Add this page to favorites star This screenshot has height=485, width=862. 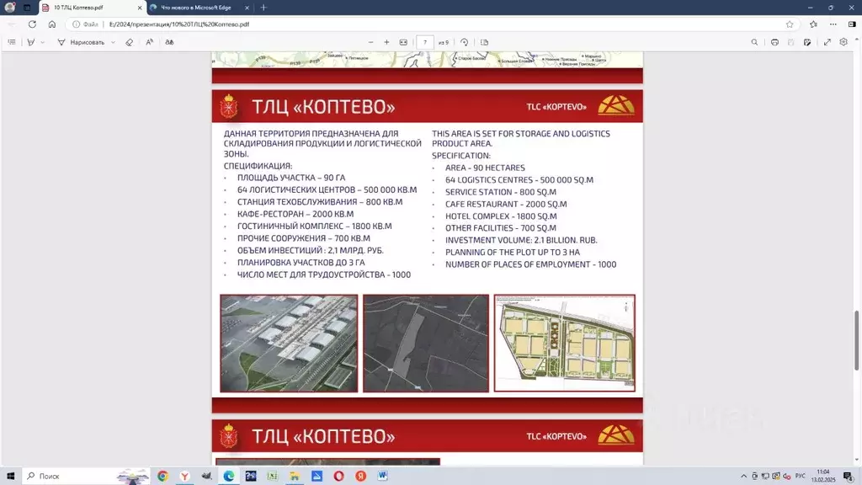pos(790,24)
